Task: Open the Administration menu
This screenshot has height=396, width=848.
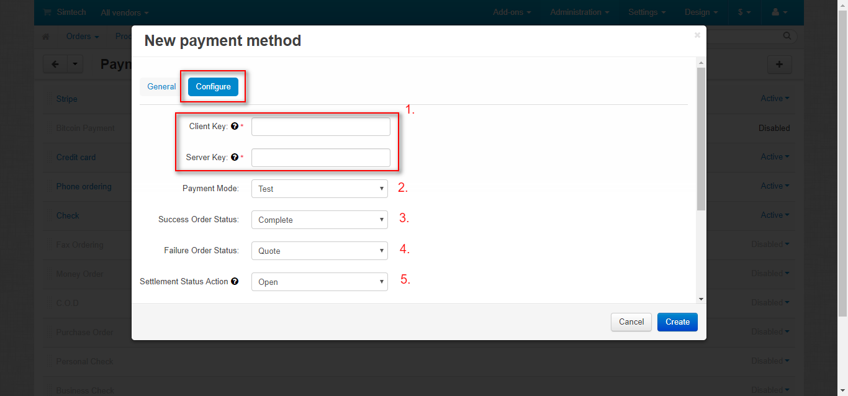Action: [579, 12]
